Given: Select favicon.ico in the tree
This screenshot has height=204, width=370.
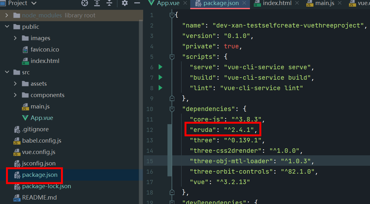Looking at the screenshot, I should [45, 50].
